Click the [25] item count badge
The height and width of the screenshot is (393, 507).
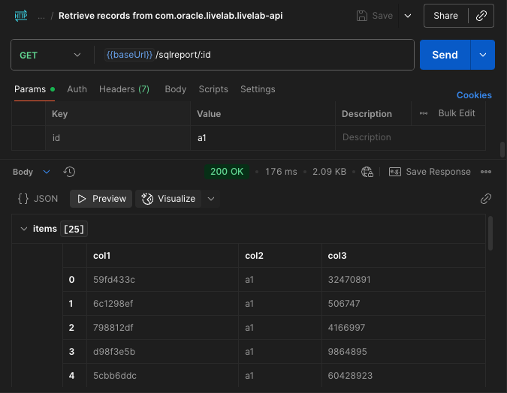(x=74, y=229)
